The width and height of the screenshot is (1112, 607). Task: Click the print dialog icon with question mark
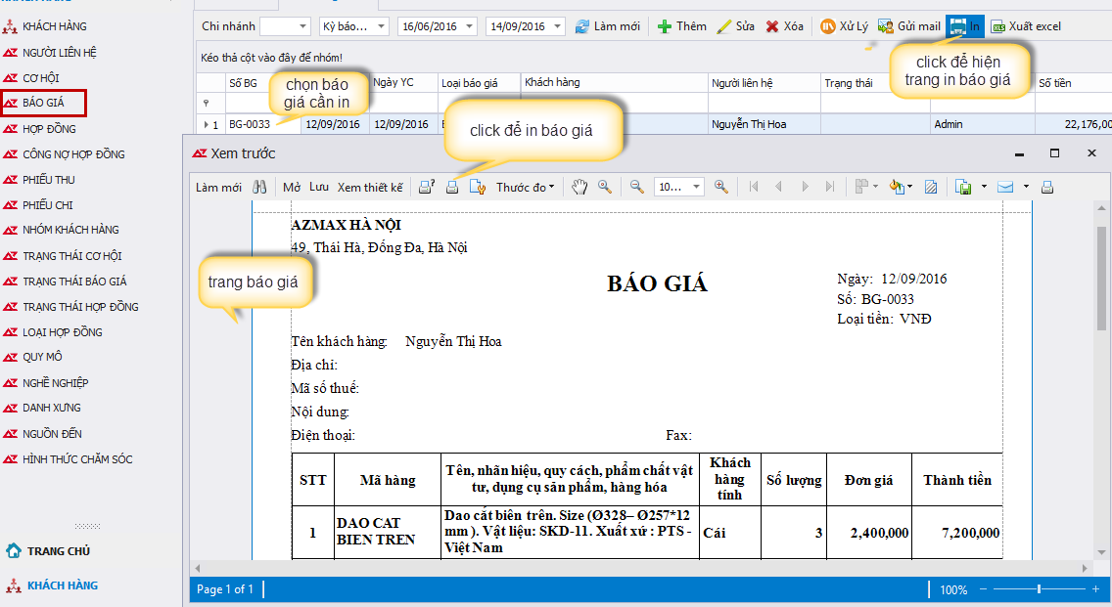426,187
